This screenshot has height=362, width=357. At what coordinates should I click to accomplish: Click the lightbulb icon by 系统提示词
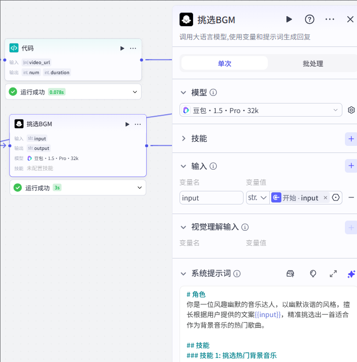313,274
